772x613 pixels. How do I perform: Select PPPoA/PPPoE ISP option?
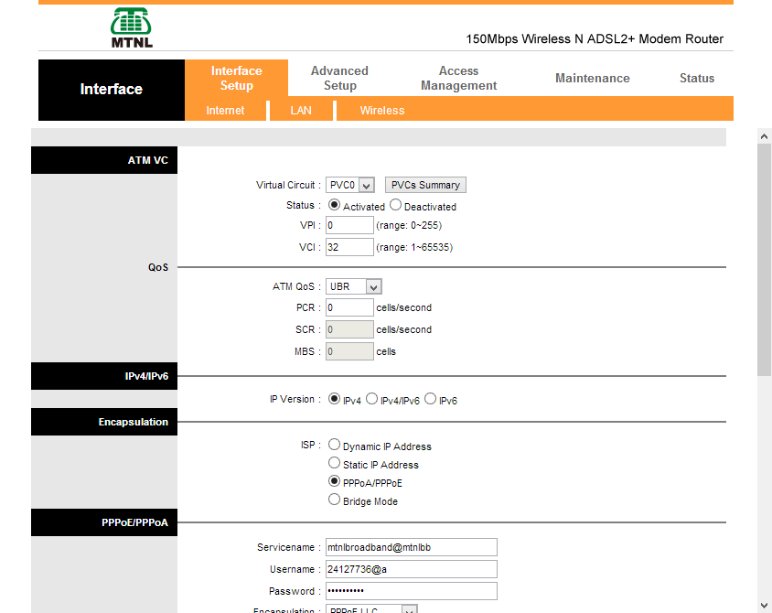click(334, 480)
